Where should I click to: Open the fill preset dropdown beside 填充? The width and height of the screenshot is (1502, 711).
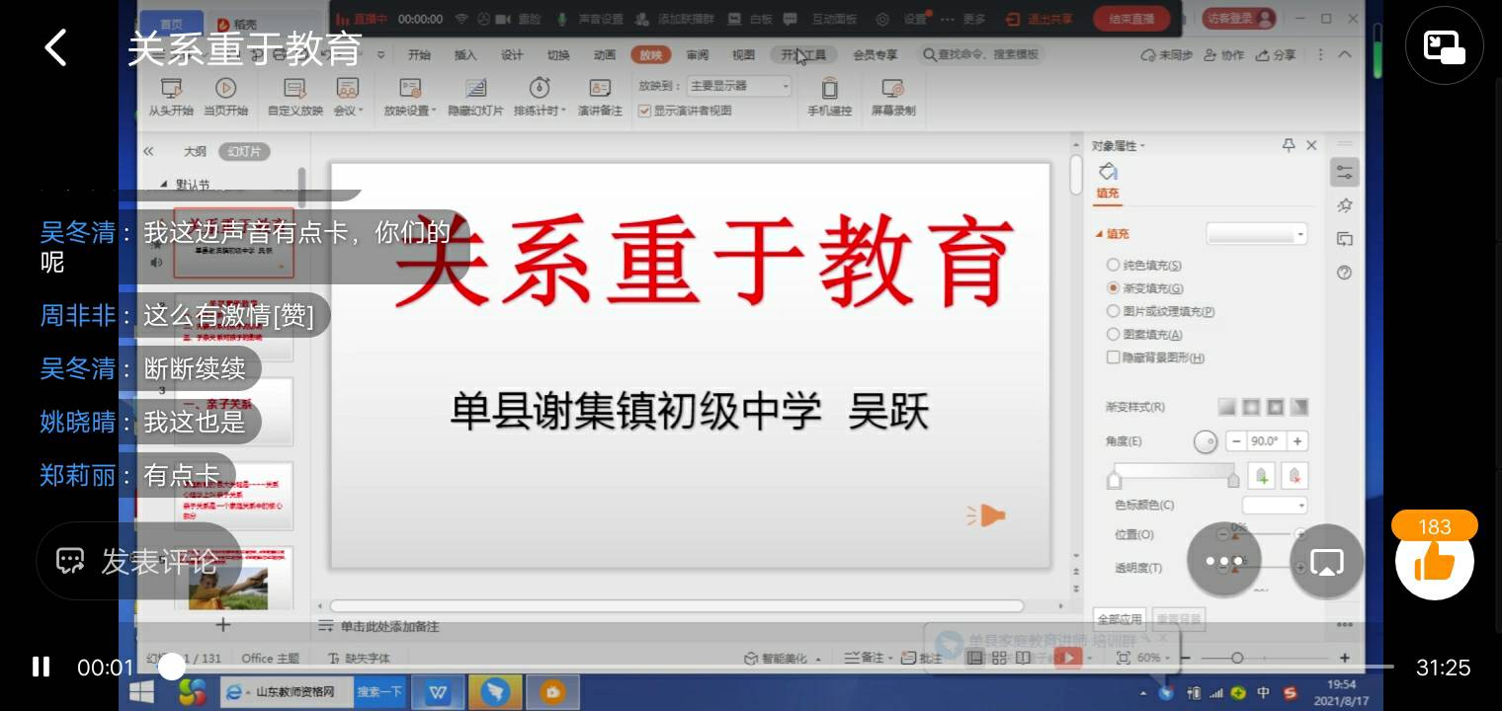point(1256,234)
